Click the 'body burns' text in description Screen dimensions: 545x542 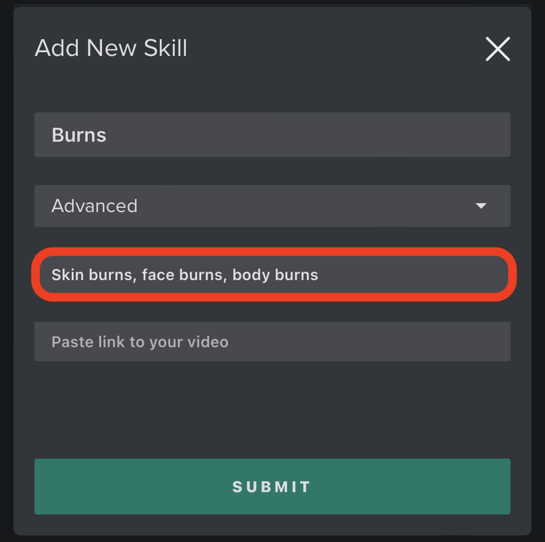pyautogui.click(x=275, y=275)
